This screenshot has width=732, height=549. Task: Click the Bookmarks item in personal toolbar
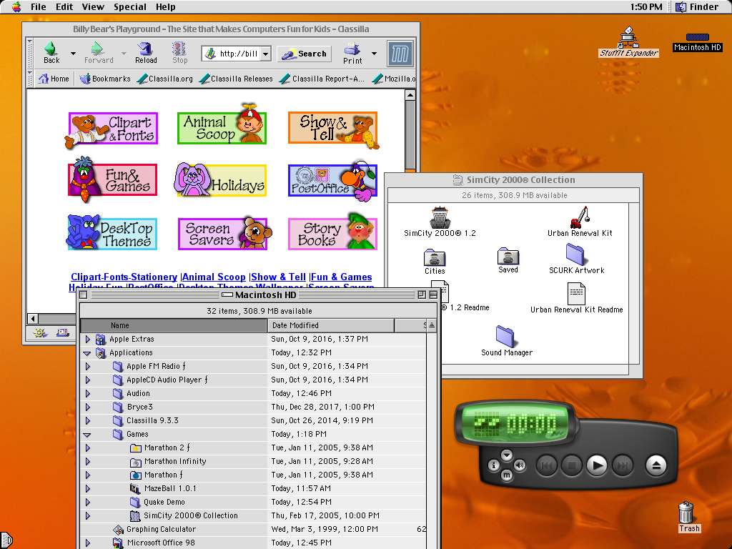[x=105, y=79]
